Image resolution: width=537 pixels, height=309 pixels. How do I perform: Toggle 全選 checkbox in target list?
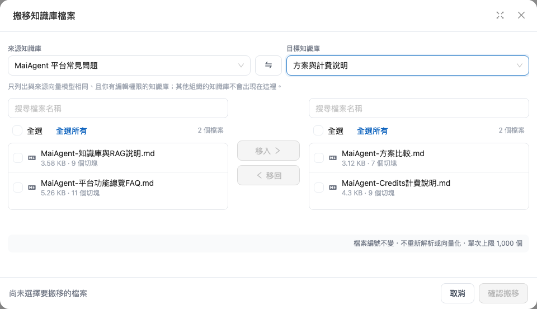[318, 130]
